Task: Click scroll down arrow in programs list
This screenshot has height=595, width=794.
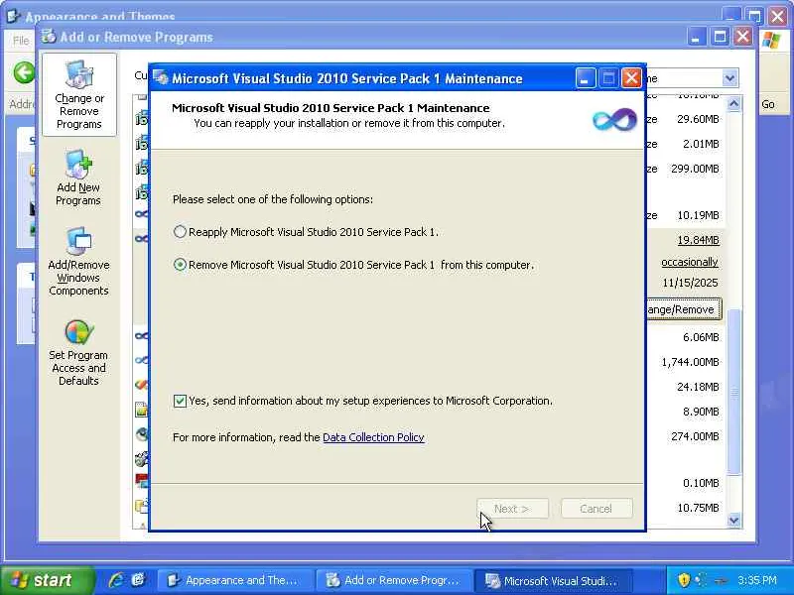Action: (733, 520)
